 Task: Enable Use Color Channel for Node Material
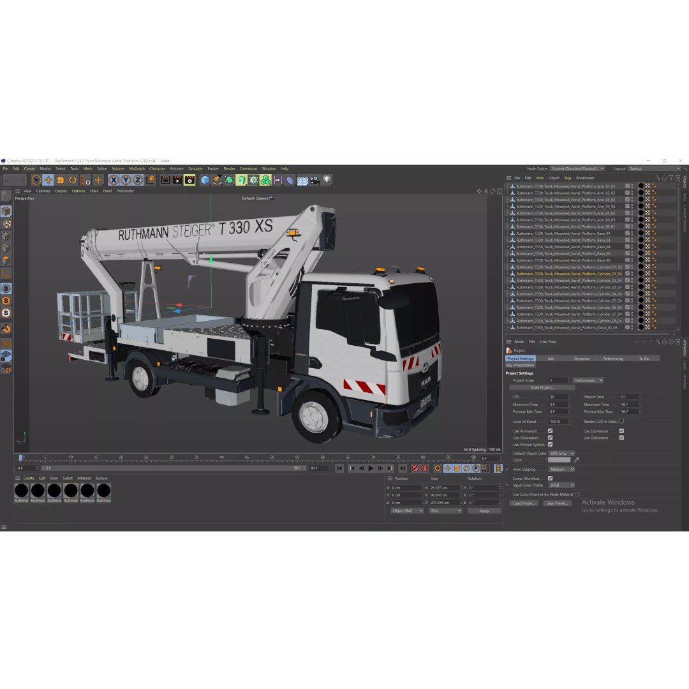[x=577, y=494]
